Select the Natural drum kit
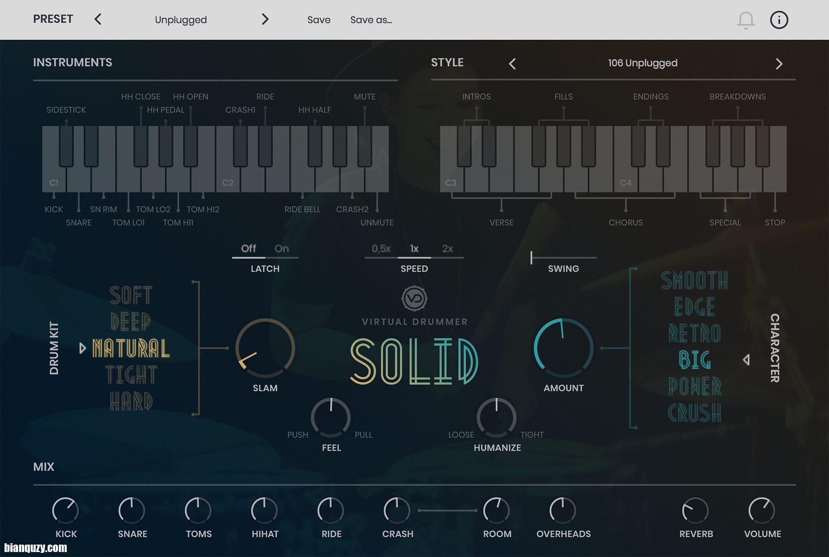829x557 pixels. [x=131, y=348]
